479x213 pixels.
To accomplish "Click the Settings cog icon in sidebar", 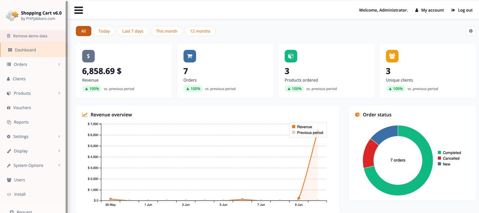I will click(9, 136).
